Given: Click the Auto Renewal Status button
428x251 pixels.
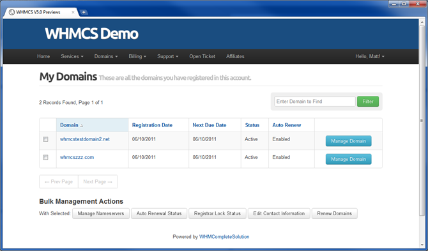Looking at the screenshot, I should click(159, 213).
